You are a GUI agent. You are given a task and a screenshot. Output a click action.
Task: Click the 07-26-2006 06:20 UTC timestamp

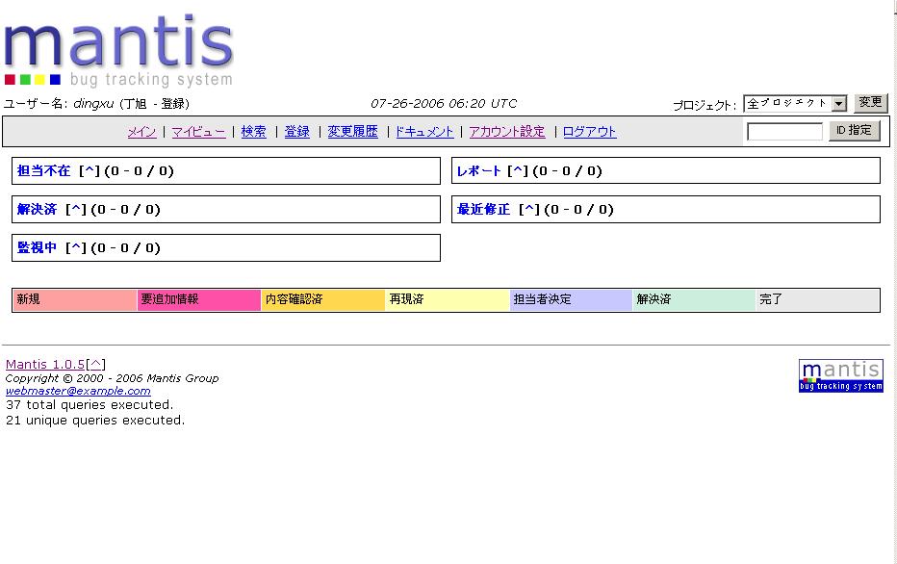pos(444,104)
